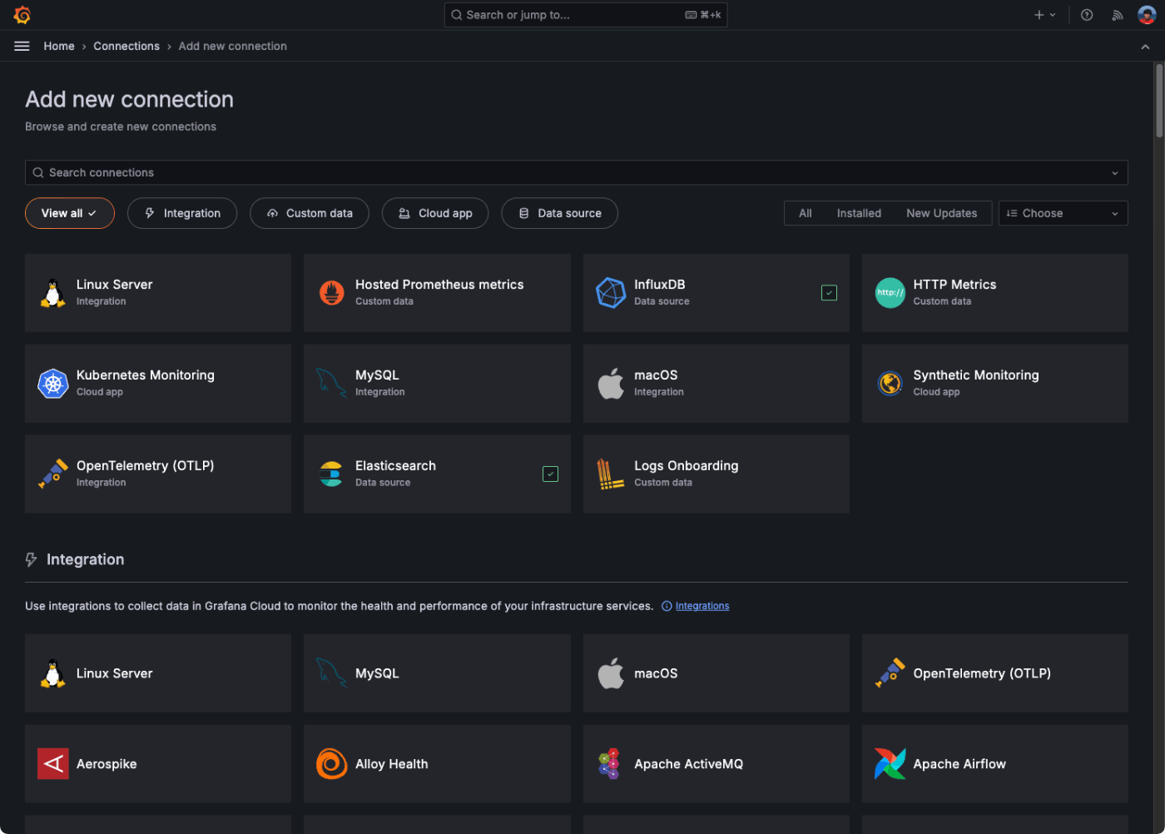Click the Apache Airflow pinwheel icon
The image size is (1165, 834).
(890, 763)
